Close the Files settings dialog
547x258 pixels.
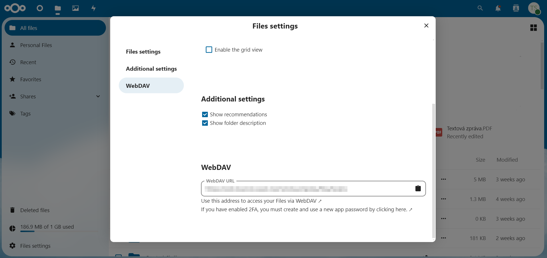pos(426,26)
